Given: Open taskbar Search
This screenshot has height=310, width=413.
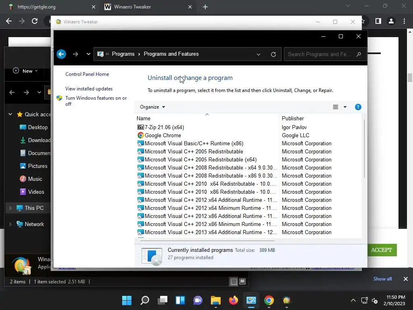Looking at the screenshot, I should (145, 300).
